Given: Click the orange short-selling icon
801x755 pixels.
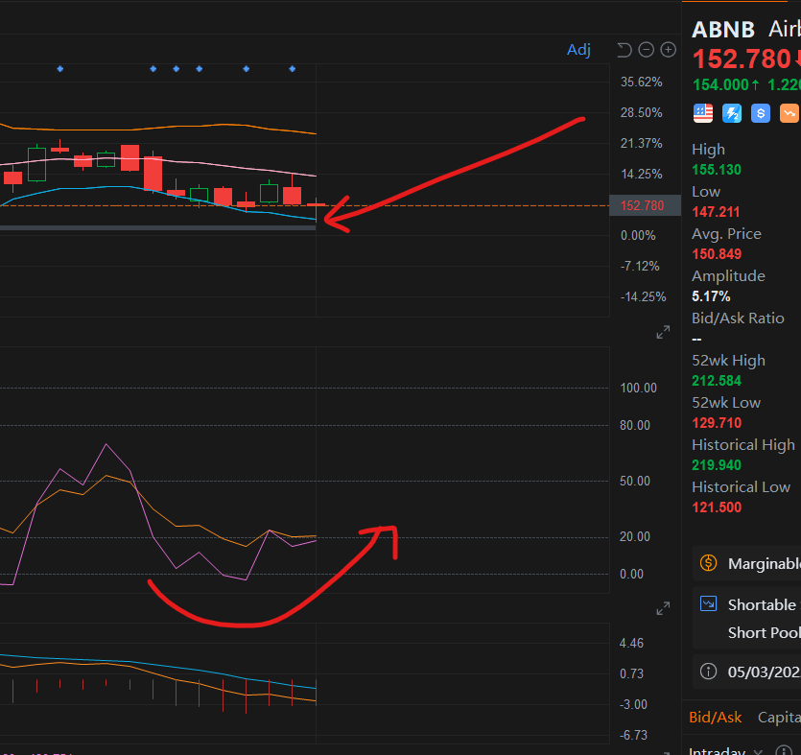Looking at the screenshot, I should click(789, 113).
